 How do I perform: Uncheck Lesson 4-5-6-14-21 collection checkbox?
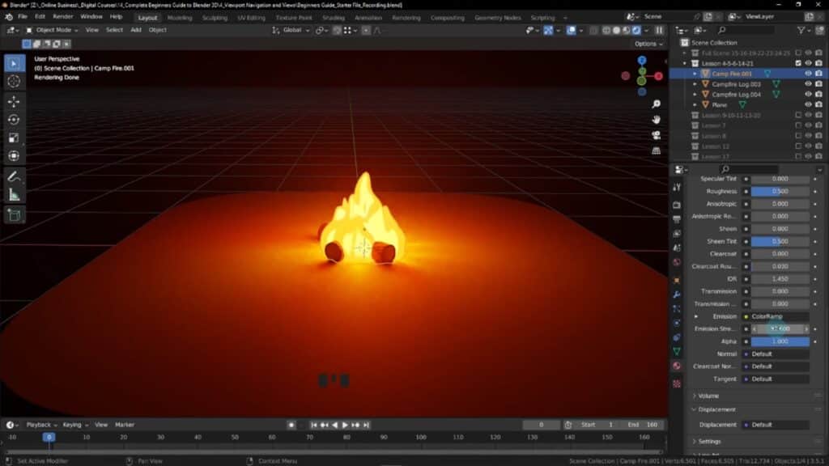(x=798, y=63)
